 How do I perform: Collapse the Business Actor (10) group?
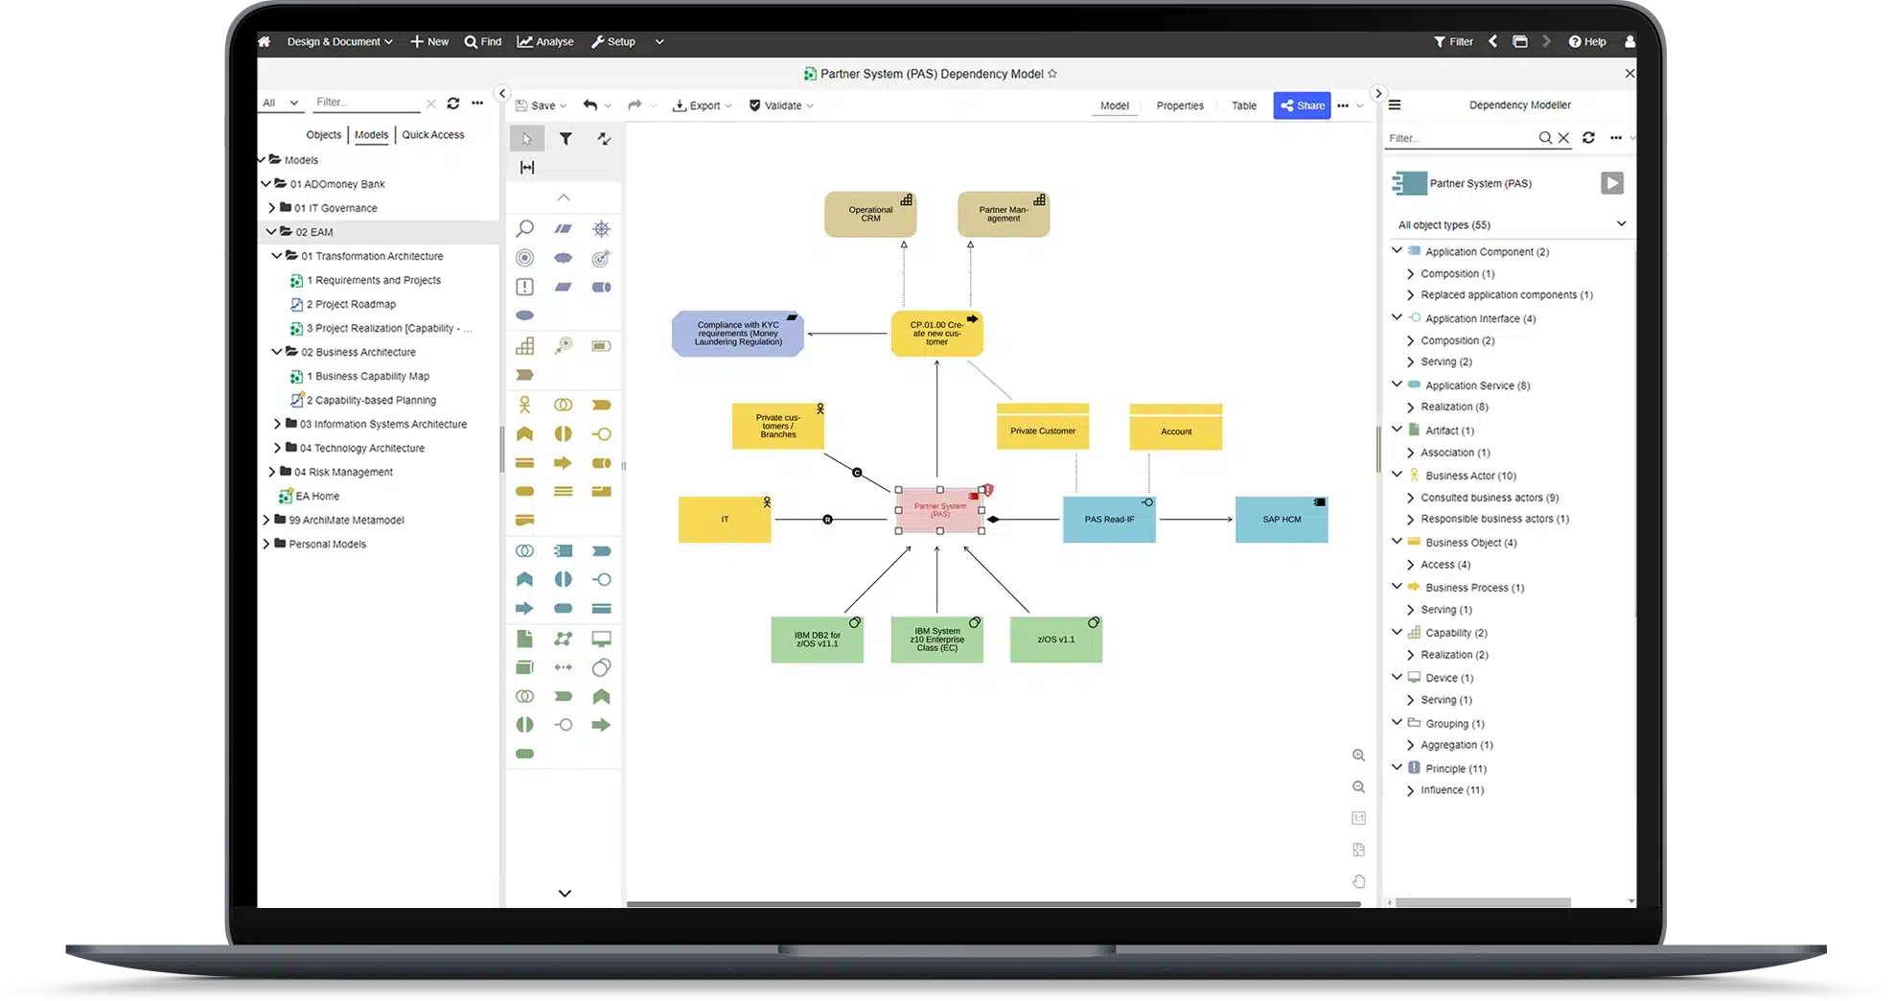1397,475
